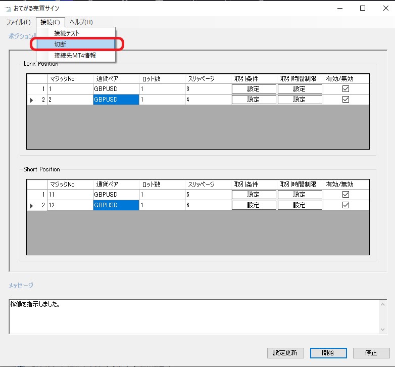The width and height of the screenshot is (395, 367).
Task: Select the highlighted GBPUSD cell in Long Position
Action: point(116,100)
